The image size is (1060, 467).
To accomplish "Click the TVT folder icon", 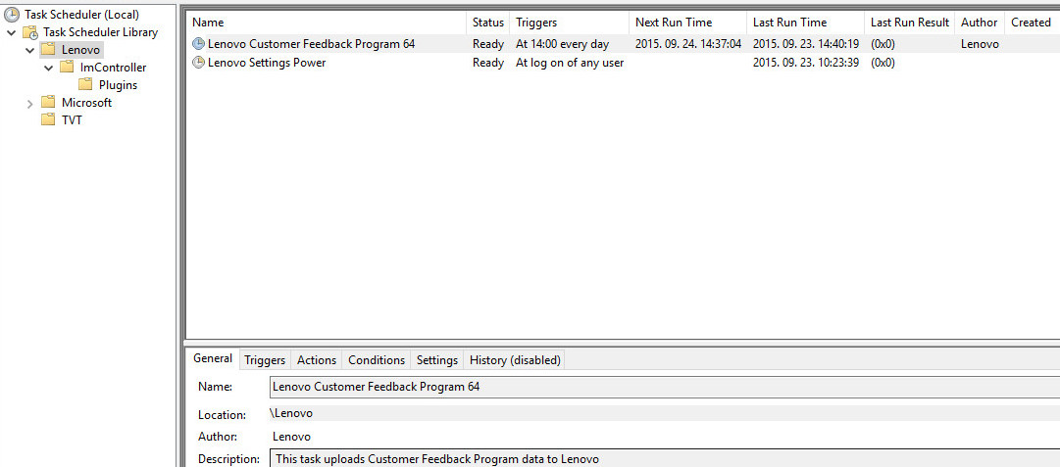I will pyautogui.click(x=48, y=120).
